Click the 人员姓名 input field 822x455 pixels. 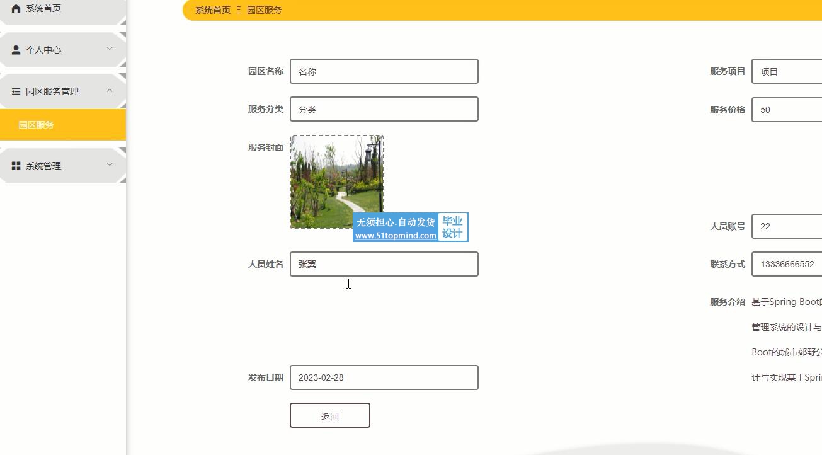pos(384,264)
